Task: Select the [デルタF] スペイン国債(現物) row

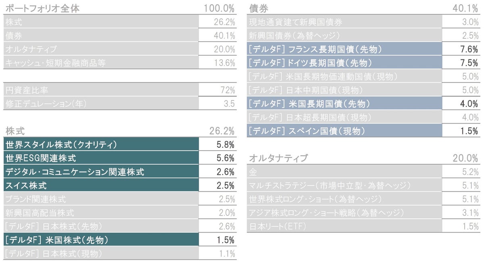Action: pos(307,131)
